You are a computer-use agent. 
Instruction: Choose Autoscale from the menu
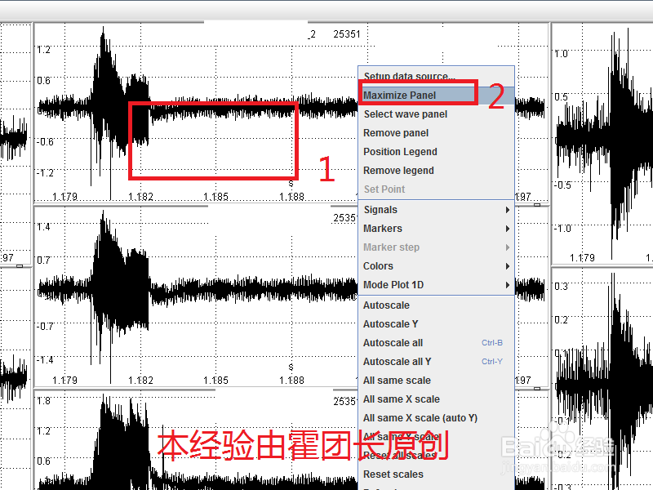point(436,305)
